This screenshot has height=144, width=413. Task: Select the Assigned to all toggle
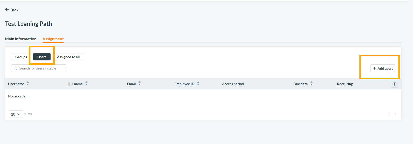coord(68,57)
